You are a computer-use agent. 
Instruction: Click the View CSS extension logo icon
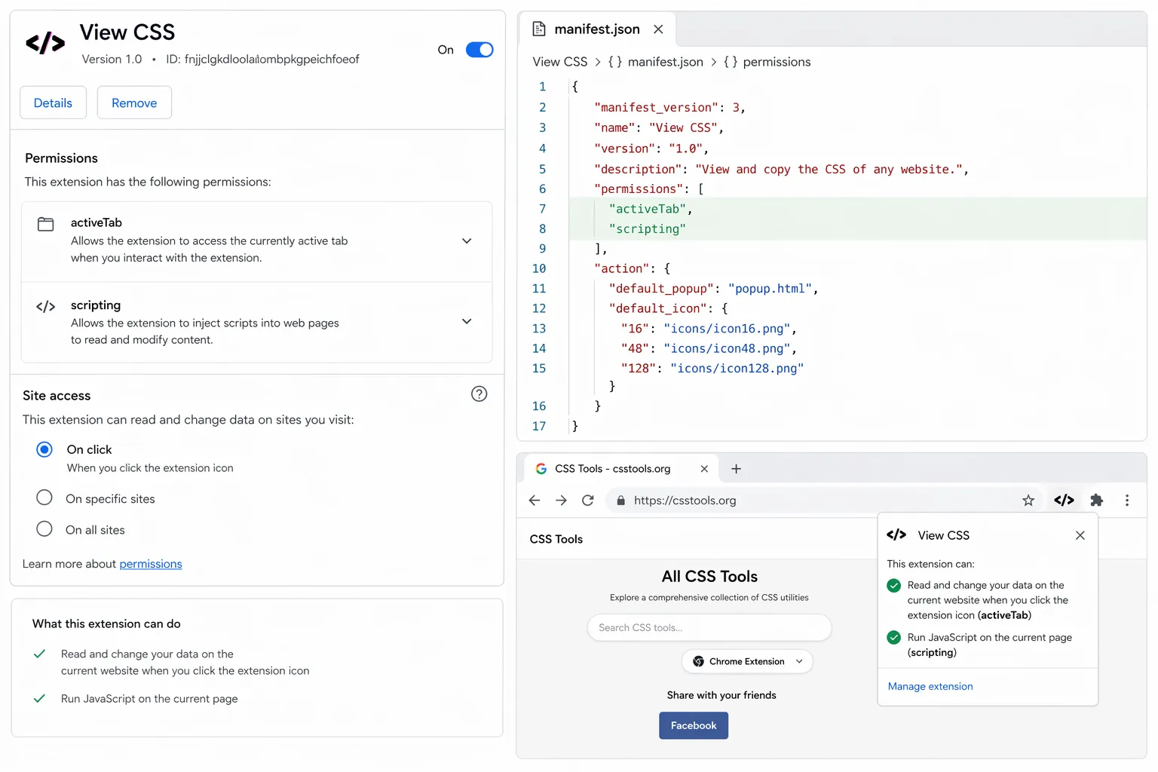pos(45,43)
